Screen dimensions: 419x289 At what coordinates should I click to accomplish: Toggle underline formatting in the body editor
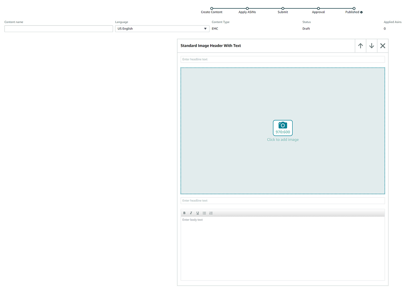click(x=198, y=213)
